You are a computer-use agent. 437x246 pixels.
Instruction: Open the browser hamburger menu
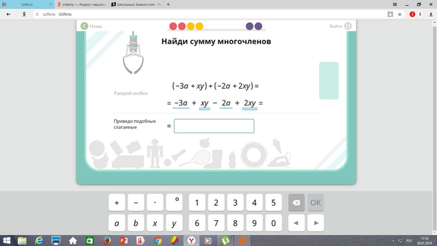point(395,5)
